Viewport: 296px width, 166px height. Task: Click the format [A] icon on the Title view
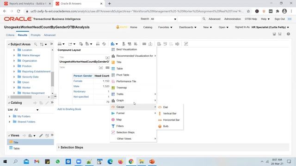coord(107,58)
